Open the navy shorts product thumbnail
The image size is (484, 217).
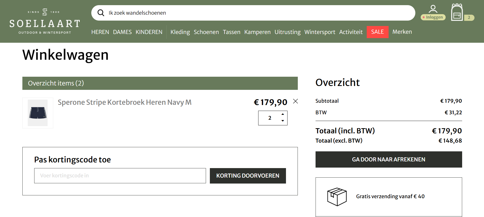(38, 113)
